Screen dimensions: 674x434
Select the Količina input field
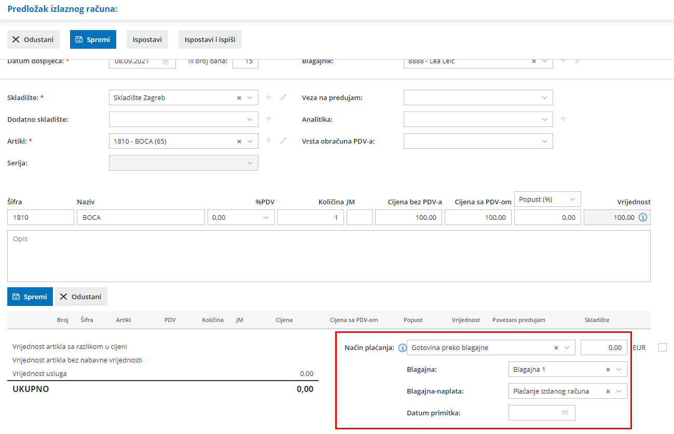[311, 217]
